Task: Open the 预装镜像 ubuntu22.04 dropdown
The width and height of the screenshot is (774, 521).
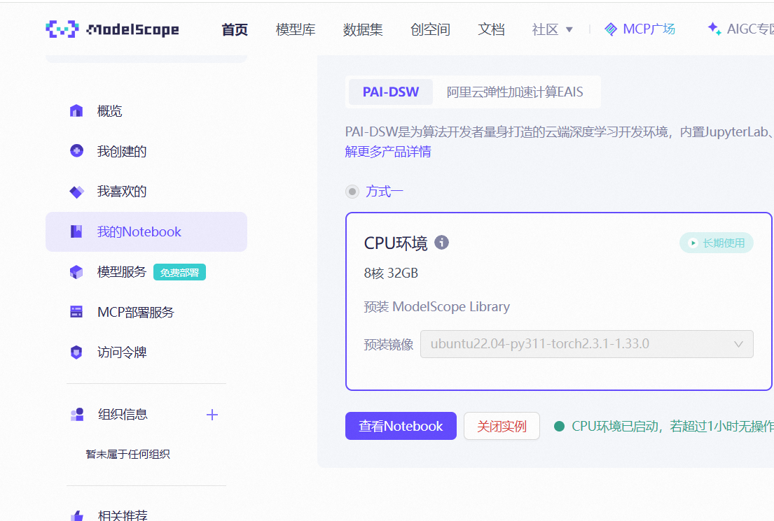Action: pyautogui.click(x=586, y=344)
